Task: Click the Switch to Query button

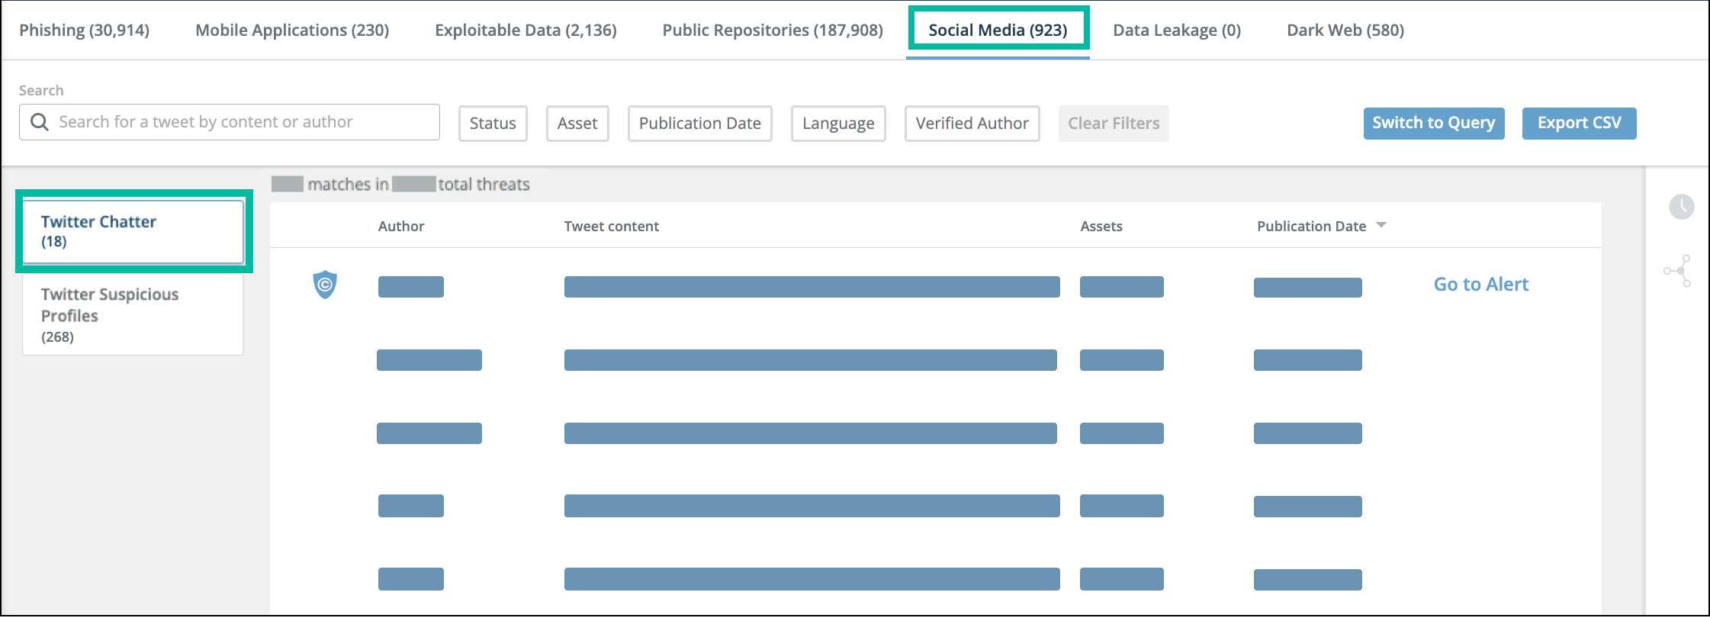Action: click(1433, 124)
